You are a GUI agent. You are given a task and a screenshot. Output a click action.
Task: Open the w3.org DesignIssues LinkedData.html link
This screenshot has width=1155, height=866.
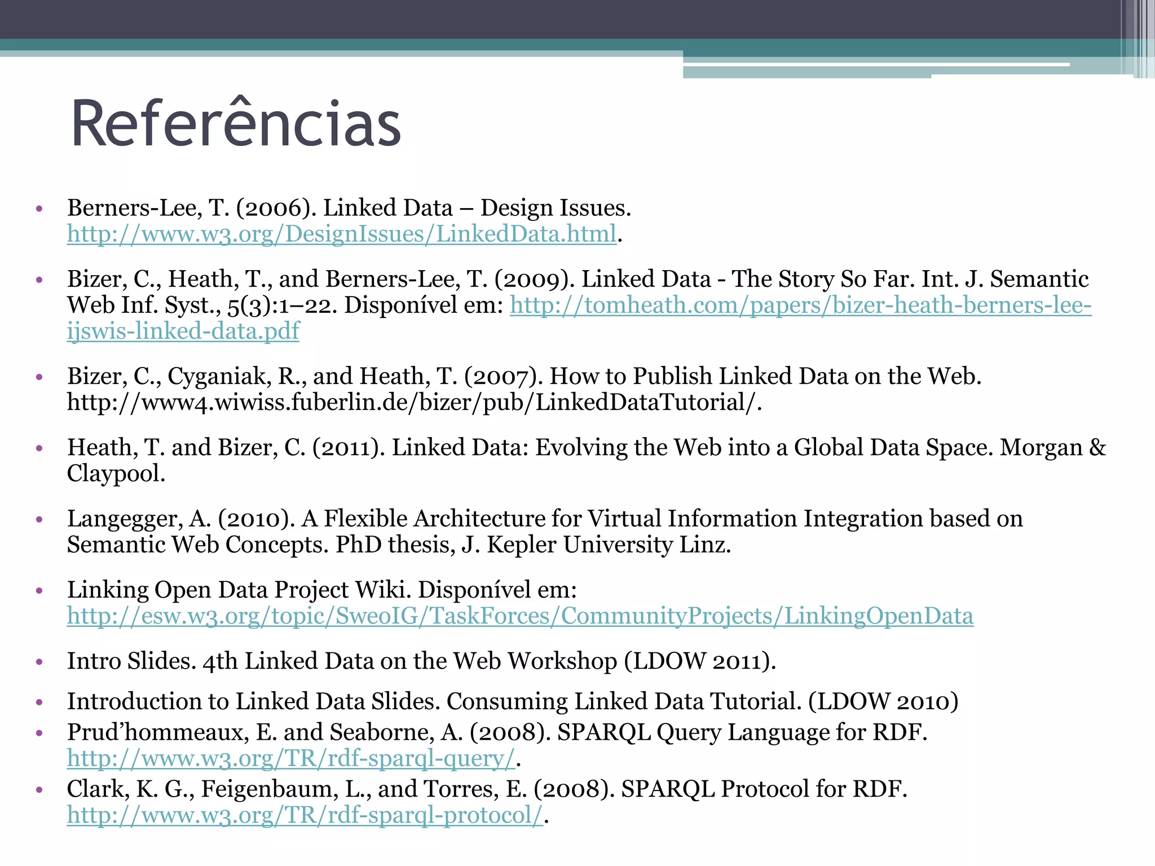342,234
